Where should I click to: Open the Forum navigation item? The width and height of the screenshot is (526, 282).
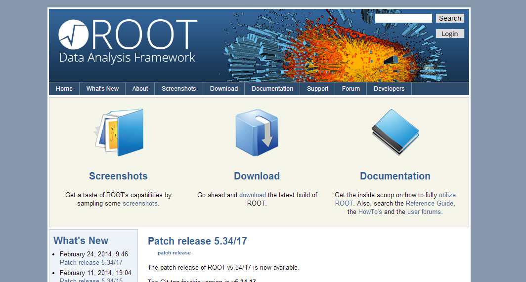click(351, 89)
